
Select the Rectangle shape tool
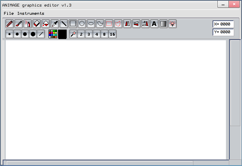coord(73,24)
